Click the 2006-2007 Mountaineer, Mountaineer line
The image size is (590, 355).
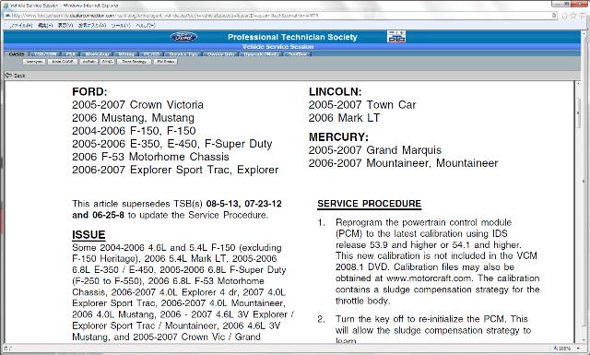(404, 163)
